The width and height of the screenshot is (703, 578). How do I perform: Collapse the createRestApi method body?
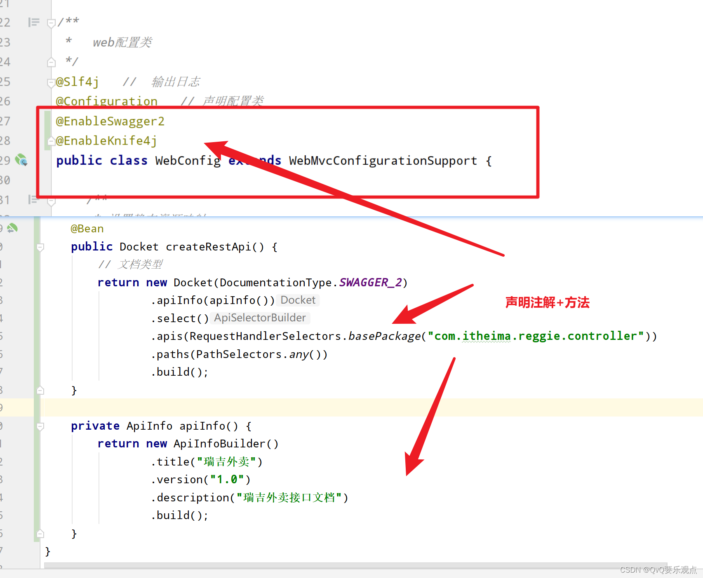(x=40, y=247)
